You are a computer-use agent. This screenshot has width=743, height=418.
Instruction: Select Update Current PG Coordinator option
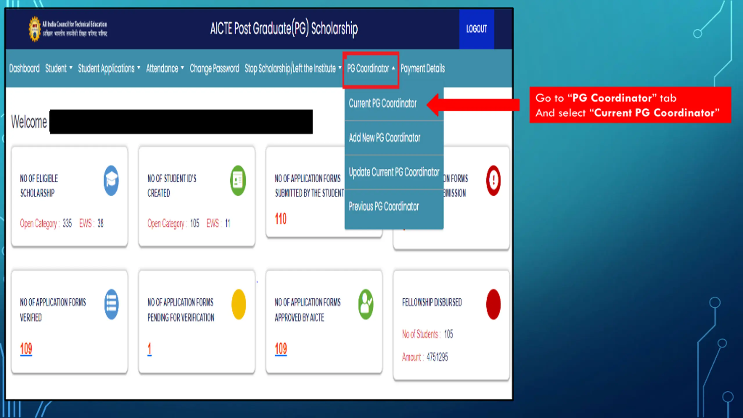coord(394,172)
